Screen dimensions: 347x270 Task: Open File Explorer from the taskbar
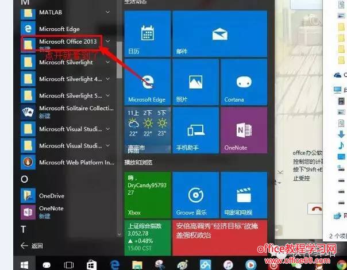137,265
